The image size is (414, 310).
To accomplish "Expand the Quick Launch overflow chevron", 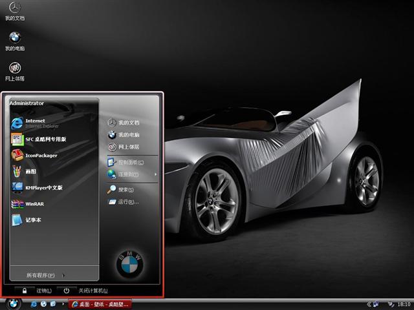I will click(x=62, y=304).
